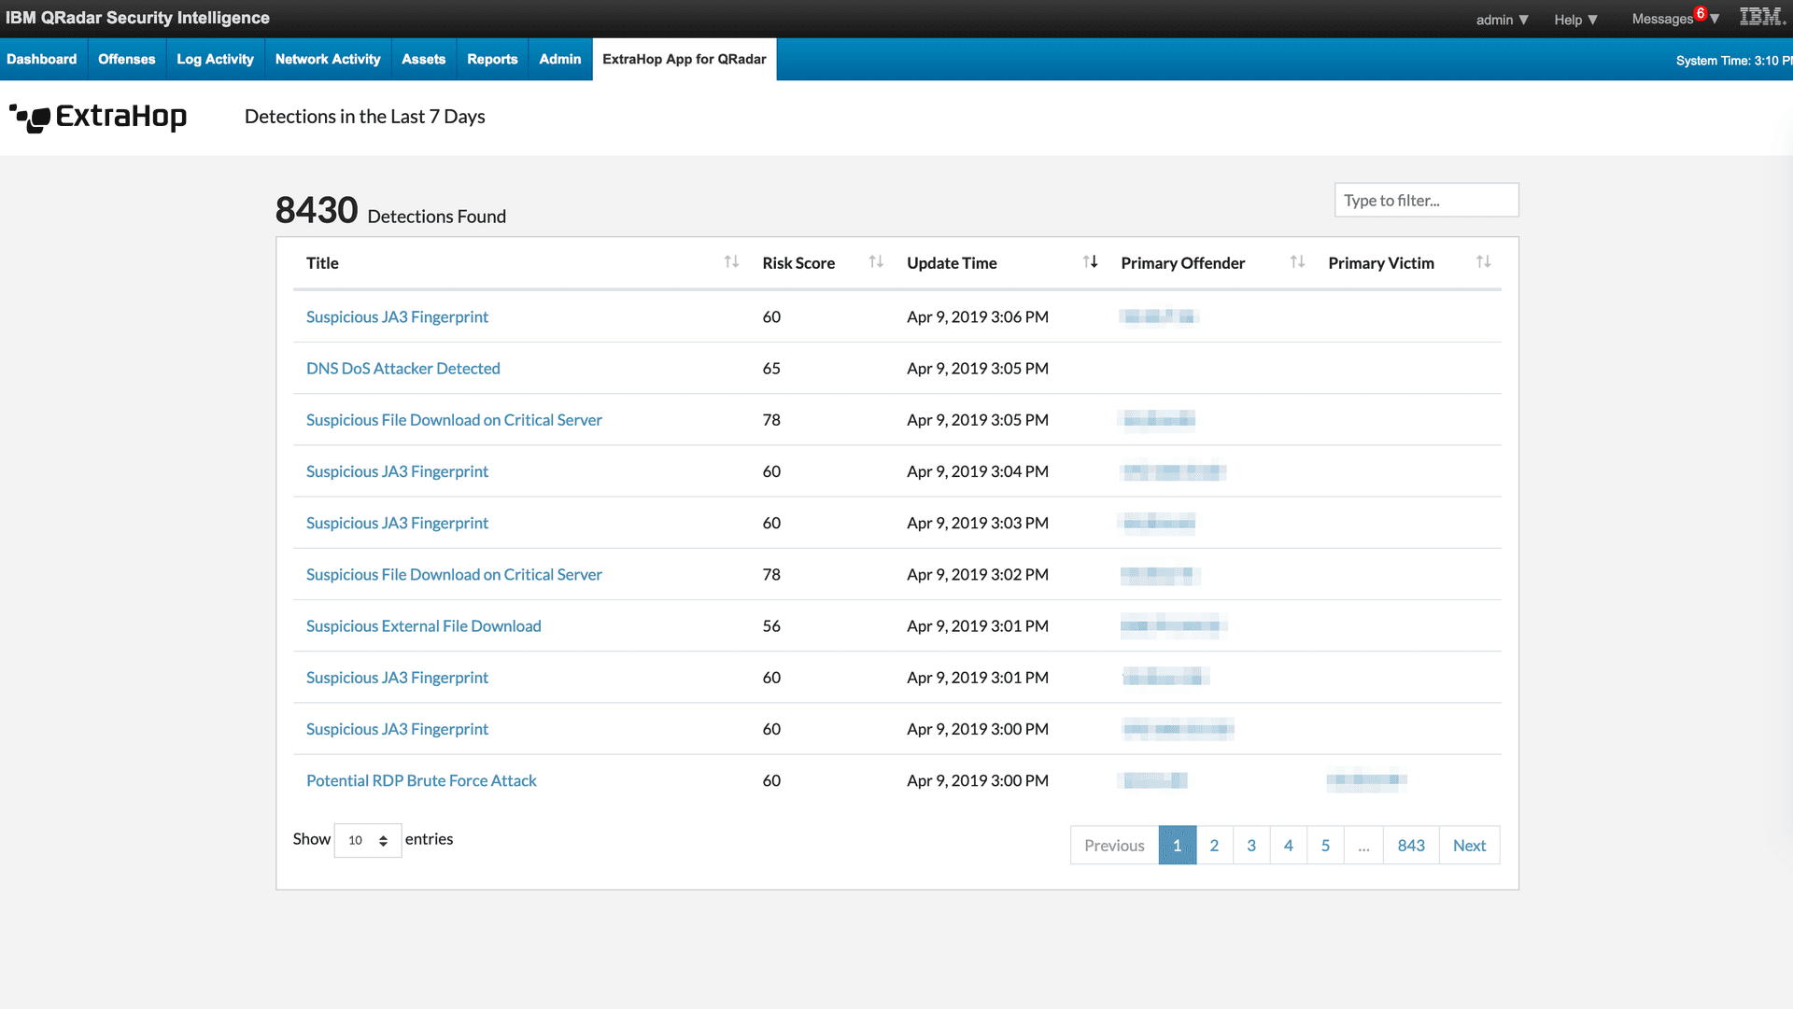Jump to last page 843
Viewport: 1793px width, 1009px height.
(1411, 845)
